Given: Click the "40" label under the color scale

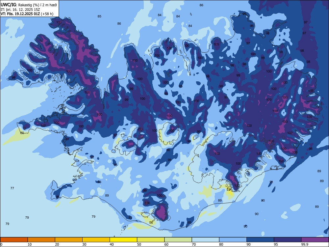Looking at the screenshot, I should click(112, 244).
